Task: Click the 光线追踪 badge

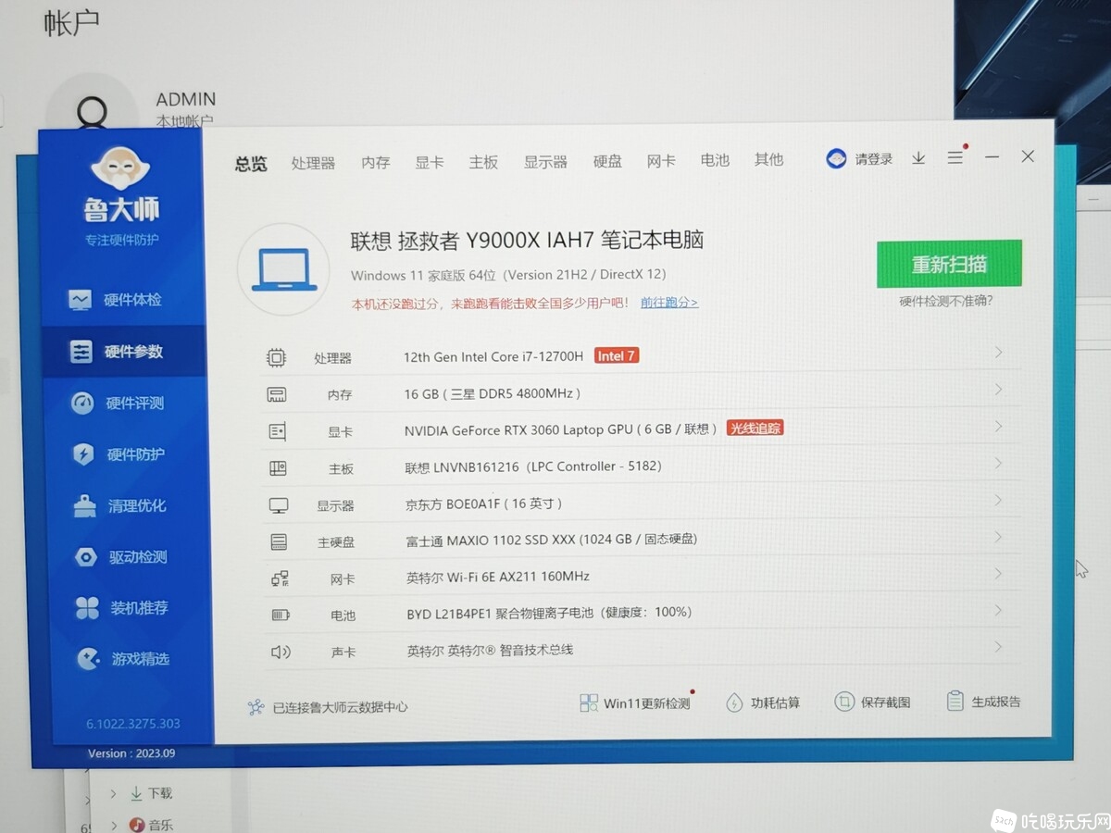Action: 755,428
